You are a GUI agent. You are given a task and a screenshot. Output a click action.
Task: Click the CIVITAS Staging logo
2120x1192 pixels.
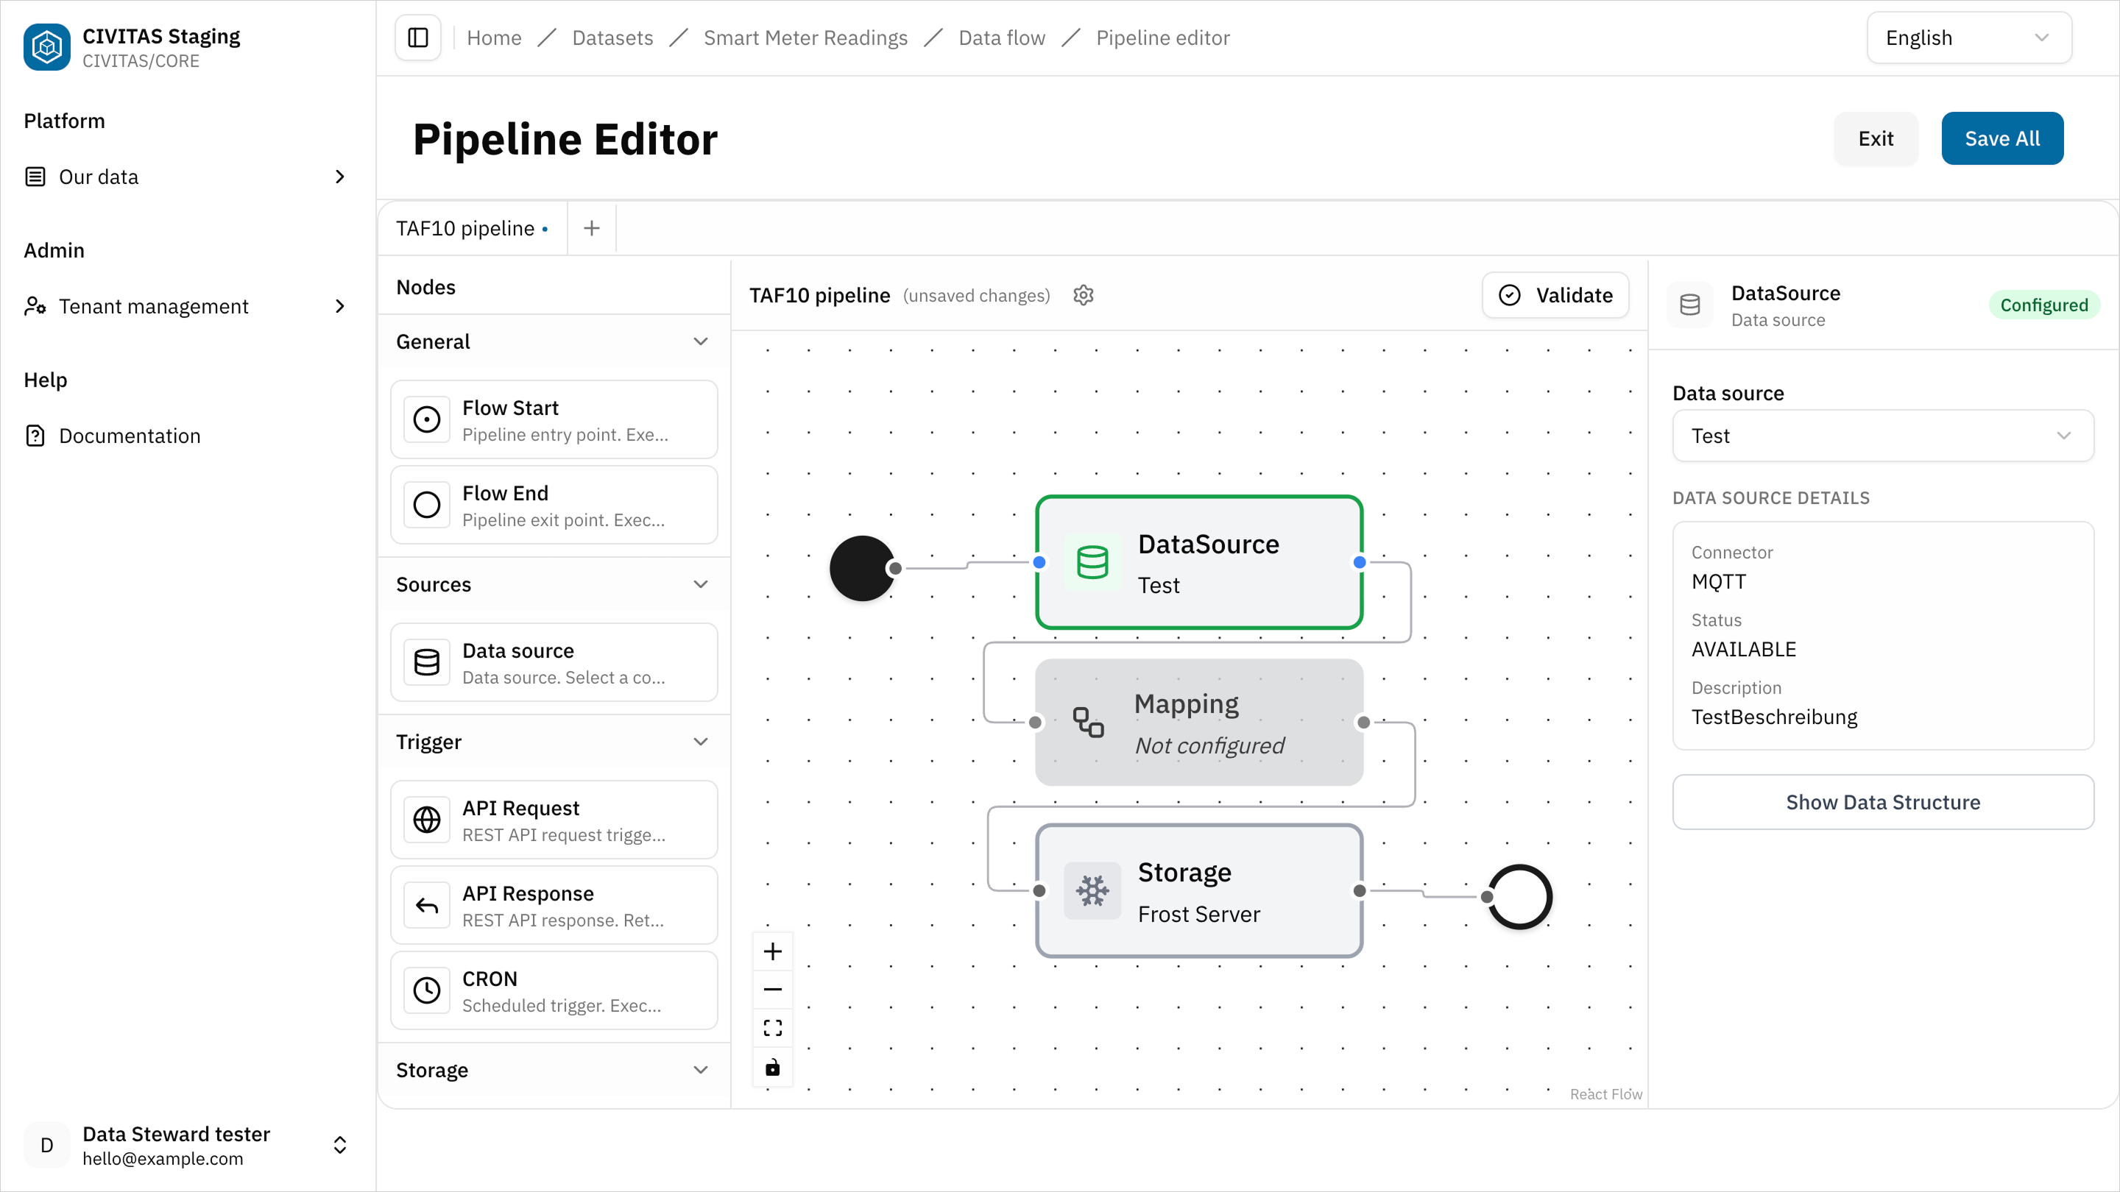[x=46, y=47]
